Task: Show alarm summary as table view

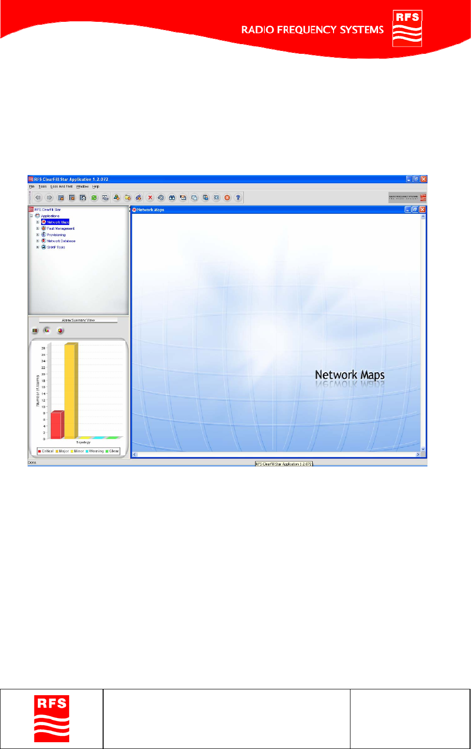Action: pyautogui.click(x=35, y=331)
